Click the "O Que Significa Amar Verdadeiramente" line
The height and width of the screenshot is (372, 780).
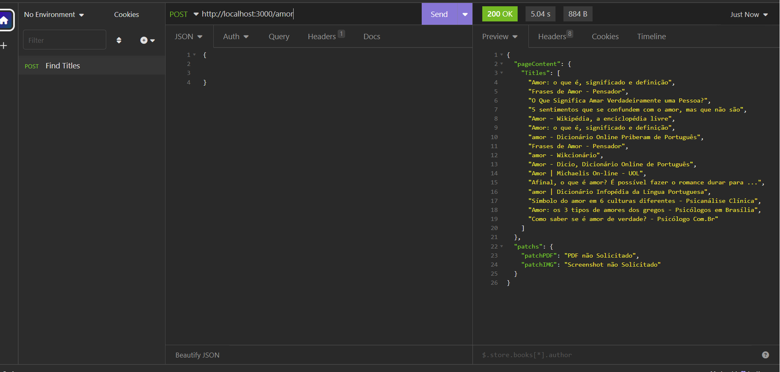click(619, 101)
